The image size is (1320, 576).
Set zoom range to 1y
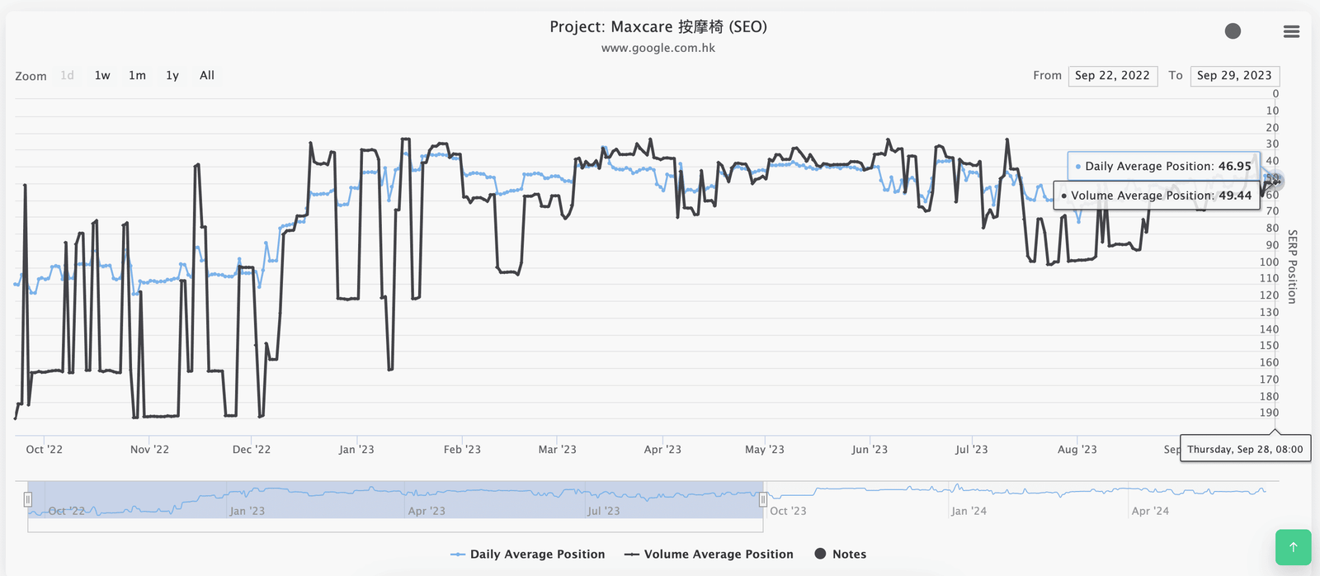[172, 76]
